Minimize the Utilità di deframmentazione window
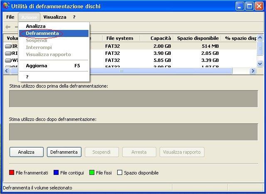266x194 pixels. tap(240, 6)
